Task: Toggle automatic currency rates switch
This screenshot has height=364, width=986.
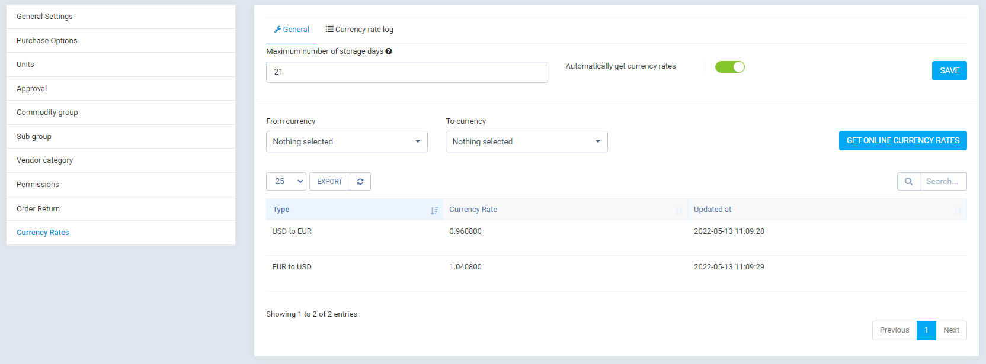Action: tap(729, 67)
